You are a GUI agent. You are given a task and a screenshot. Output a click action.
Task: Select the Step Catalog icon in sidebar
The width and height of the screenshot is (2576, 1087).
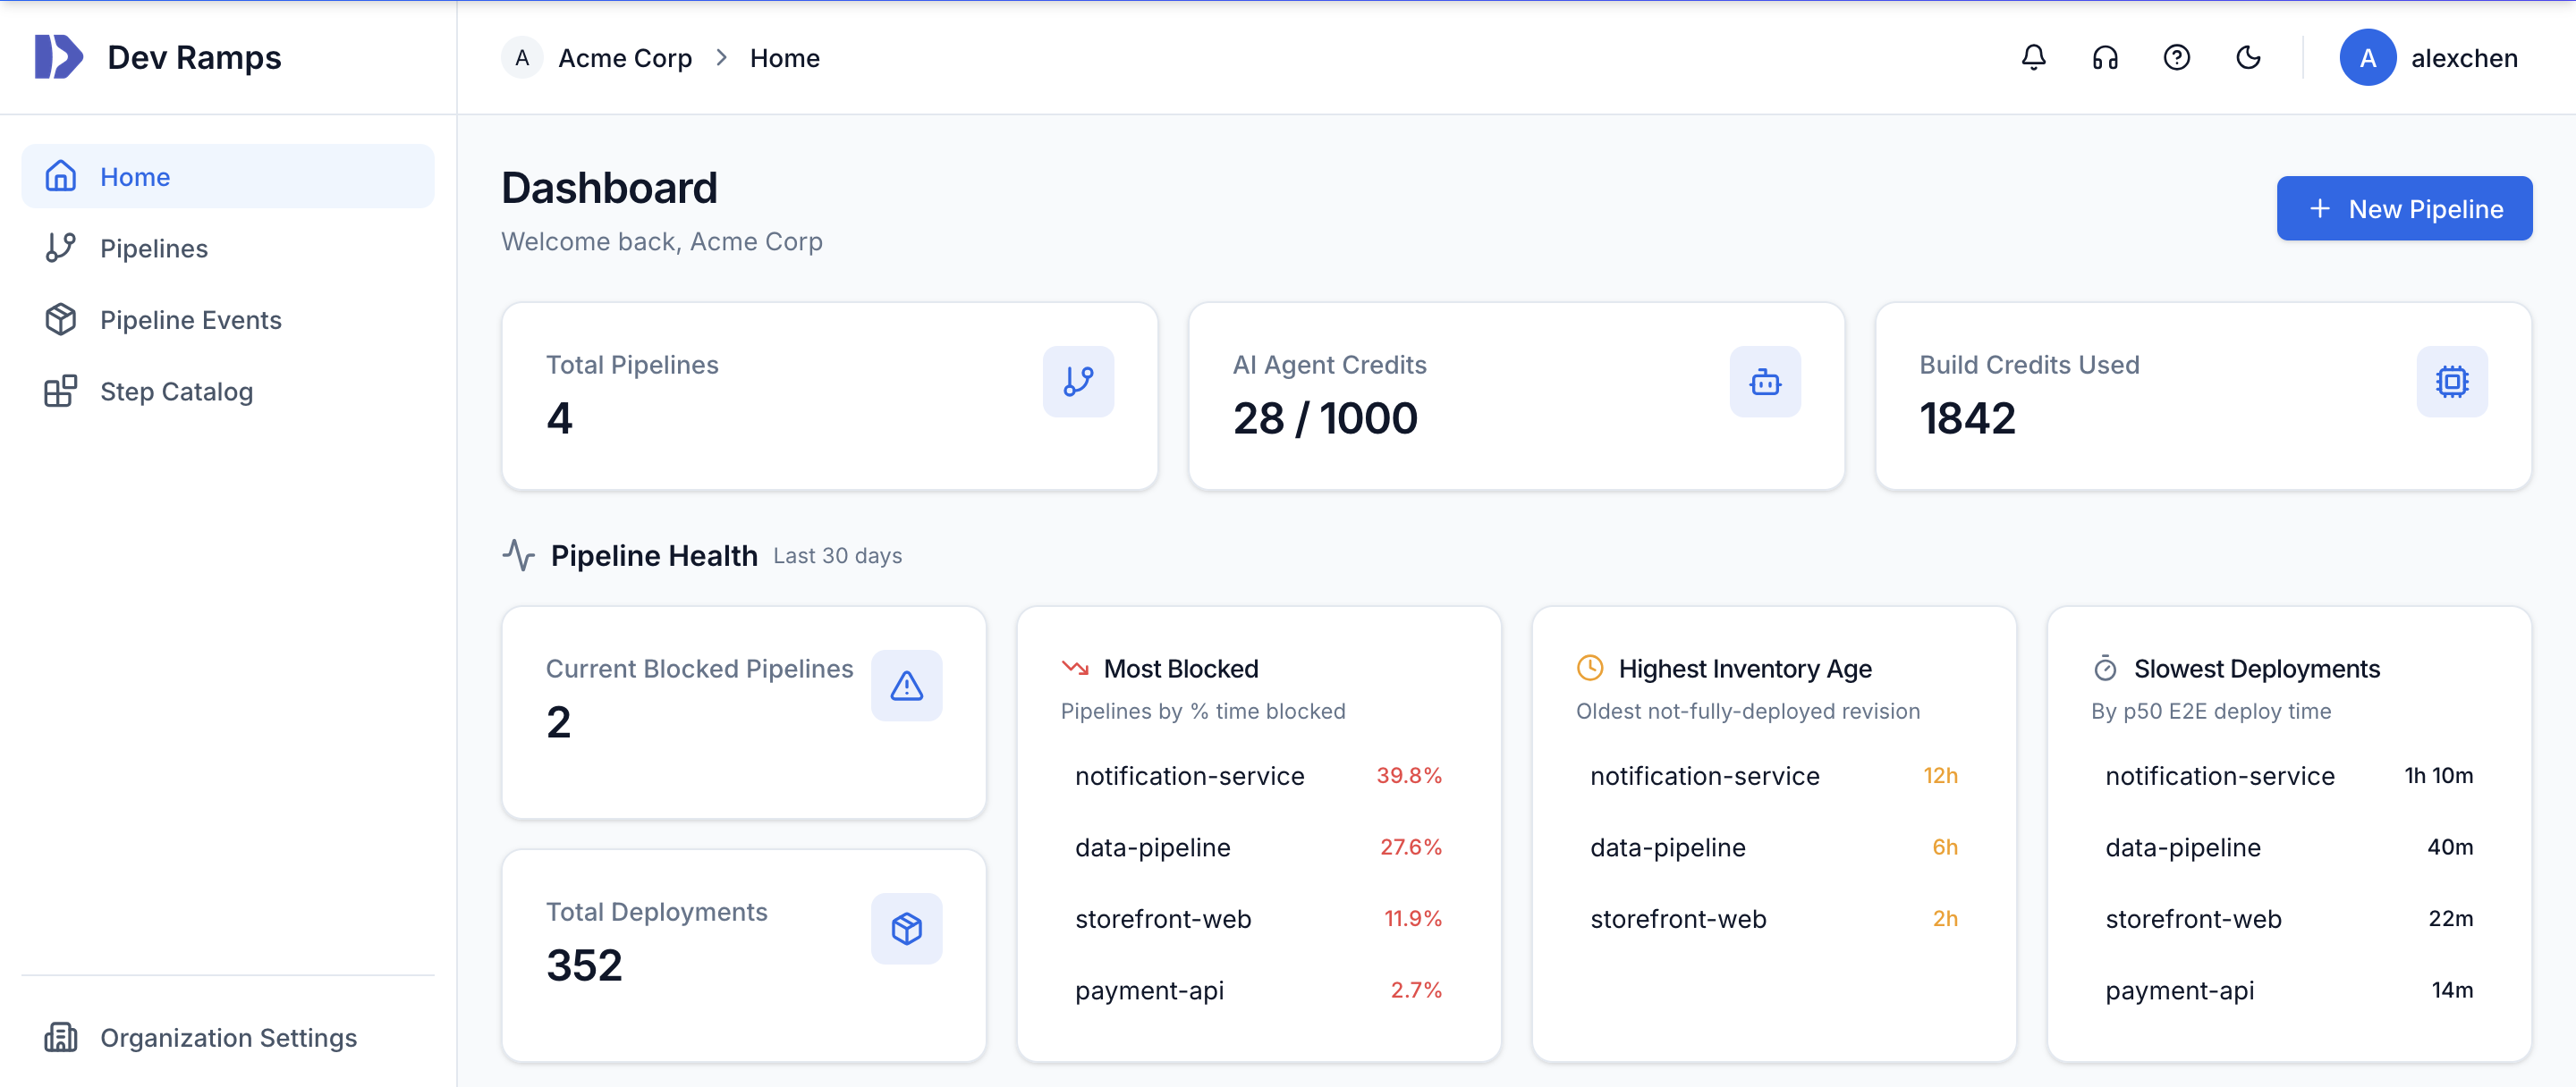[x=60, y=391]
